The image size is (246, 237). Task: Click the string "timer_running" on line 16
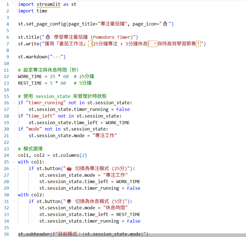46,103
